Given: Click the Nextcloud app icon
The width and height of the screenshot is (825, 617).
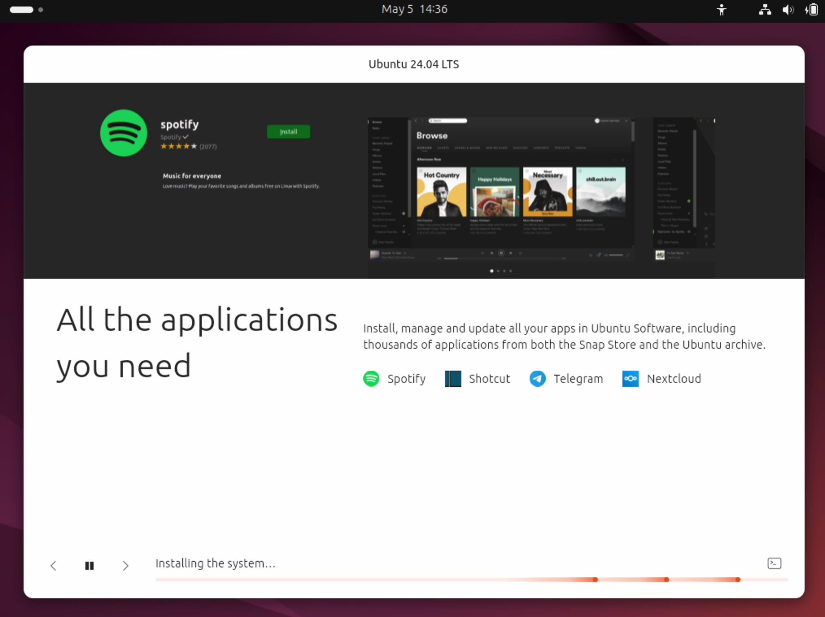Looking at the screenshot, I should pyautogui.click(x=630, y=378).
